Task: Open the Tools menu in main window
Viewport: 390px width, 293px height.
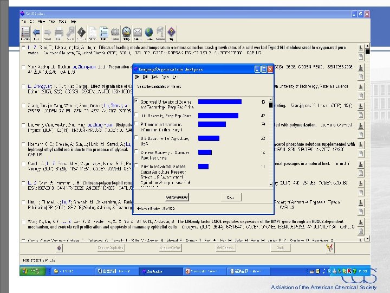Action: pyautogui.click(x=63, y=22)
